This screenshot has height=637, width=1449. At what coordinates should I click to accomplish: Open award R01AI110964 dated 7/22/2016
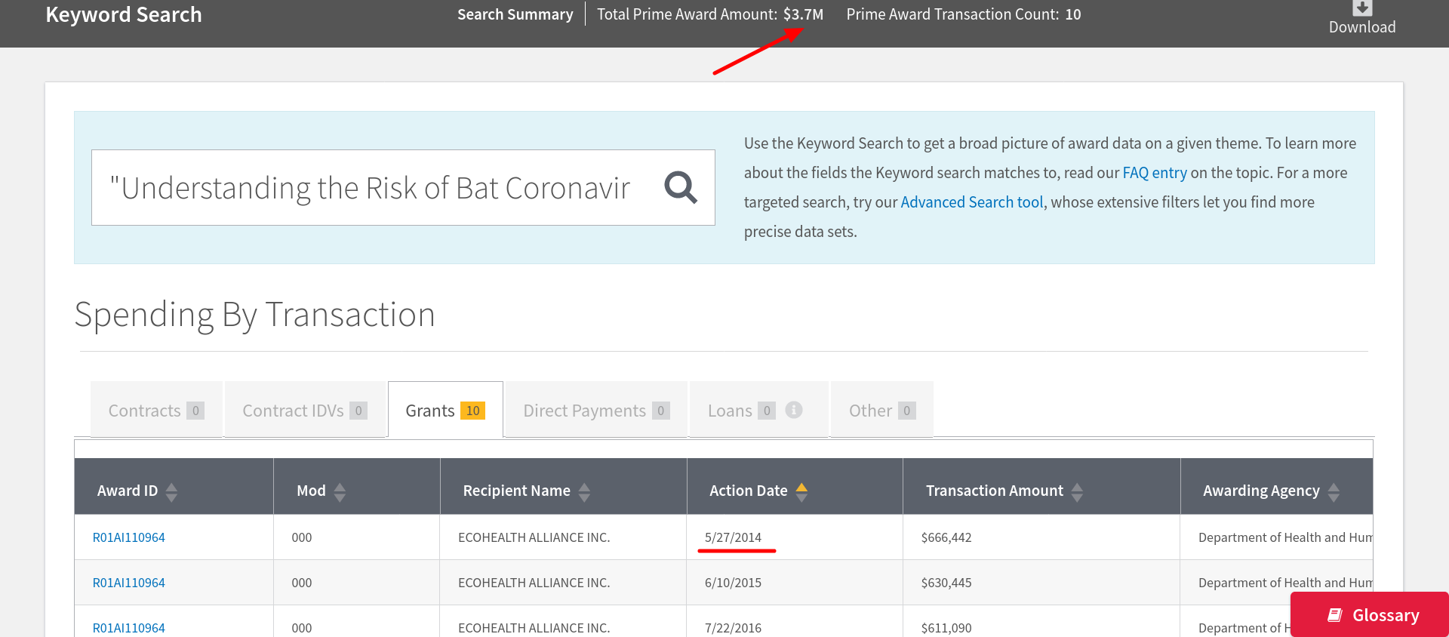pos(128,628)
